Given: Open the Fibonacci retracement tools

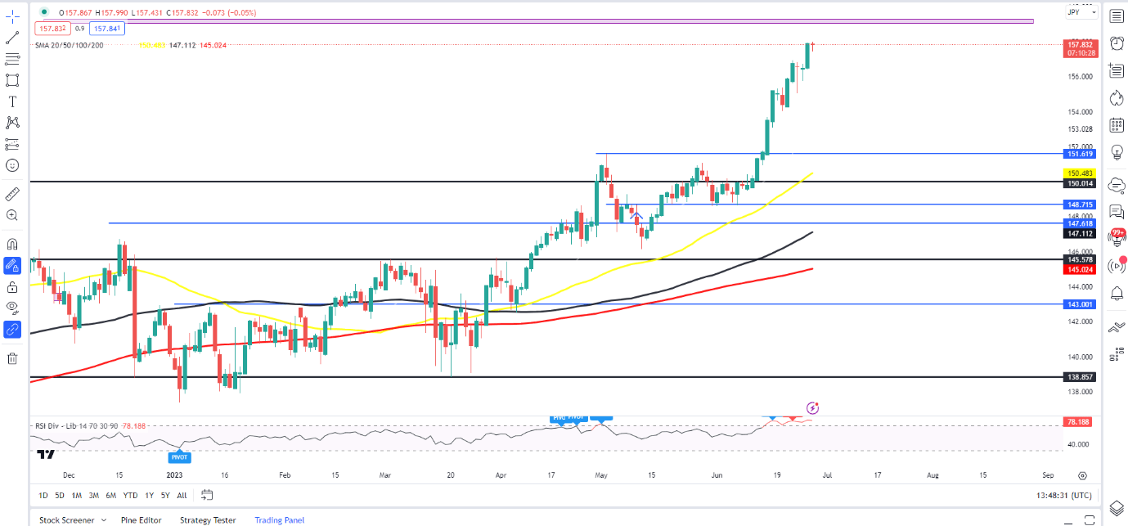Looking at the screenshot, I should pos(12,58).
